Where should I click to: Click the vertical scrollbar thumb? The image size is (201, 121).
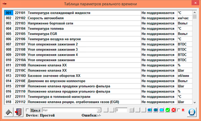pos(195,17)
